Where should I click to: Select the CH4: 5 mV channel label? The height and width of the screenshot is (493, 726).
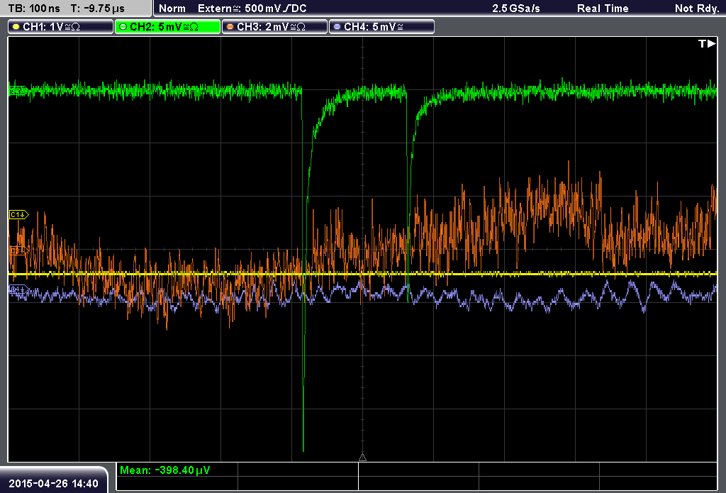click(x=381, y=27)
